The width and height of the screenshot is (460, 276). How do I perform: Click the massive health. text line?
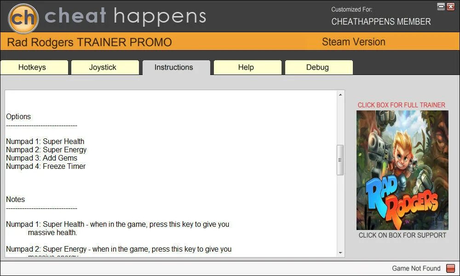[52, 233]
